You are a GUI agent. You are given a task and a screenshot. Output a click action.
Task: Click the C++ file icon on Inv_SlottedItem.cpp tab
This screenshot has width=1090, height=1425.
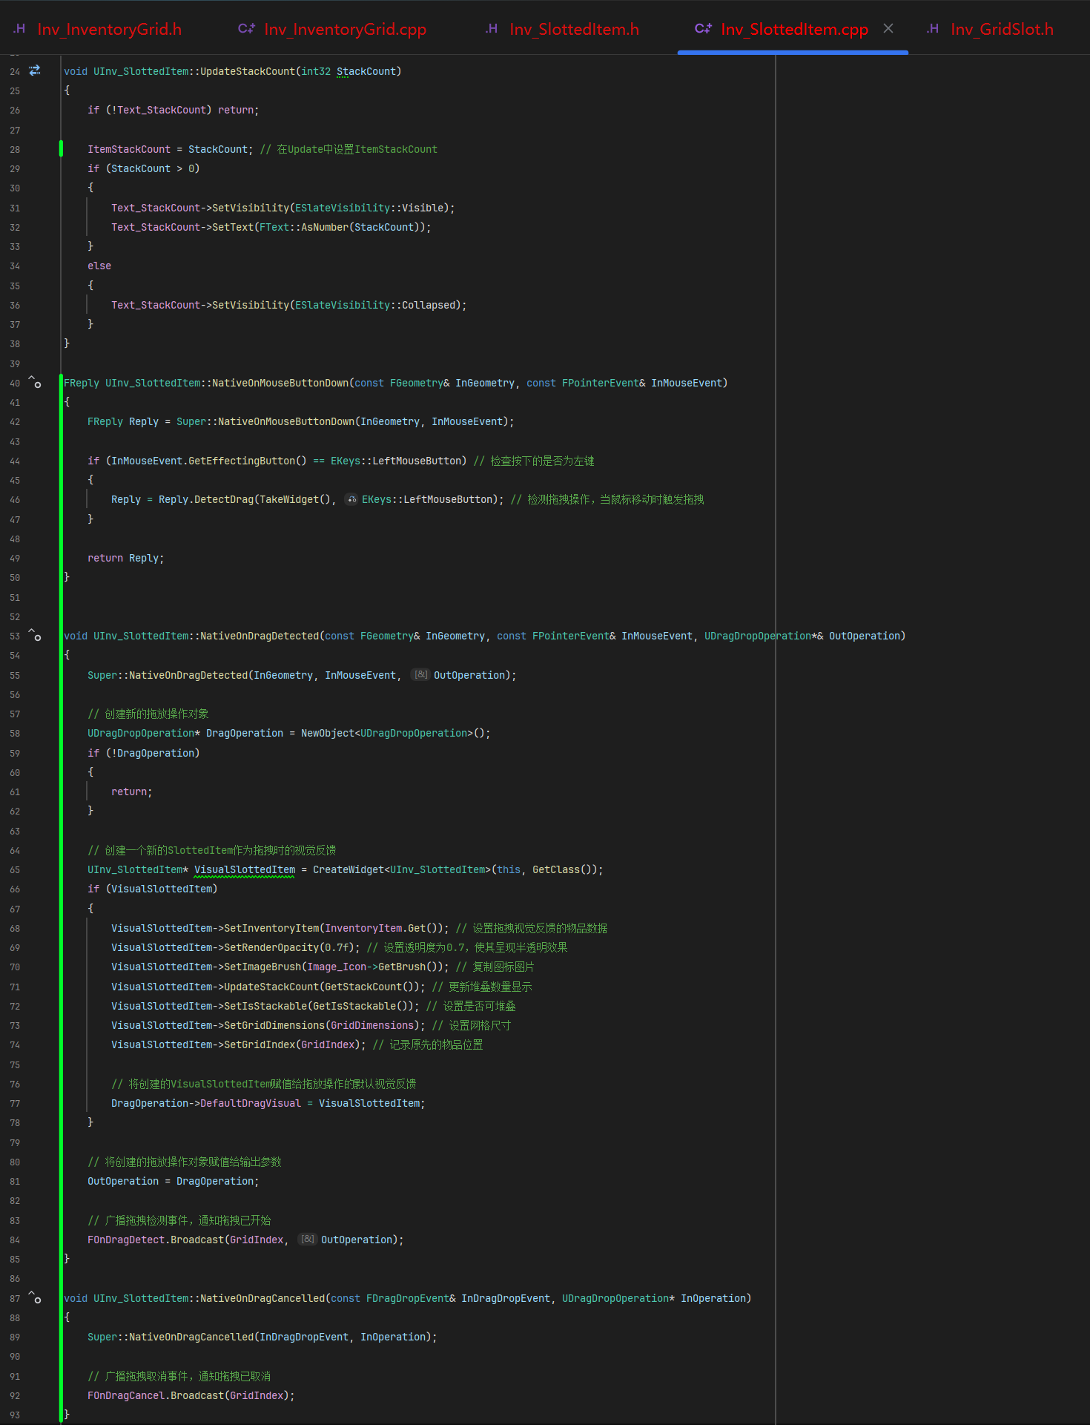703,29
